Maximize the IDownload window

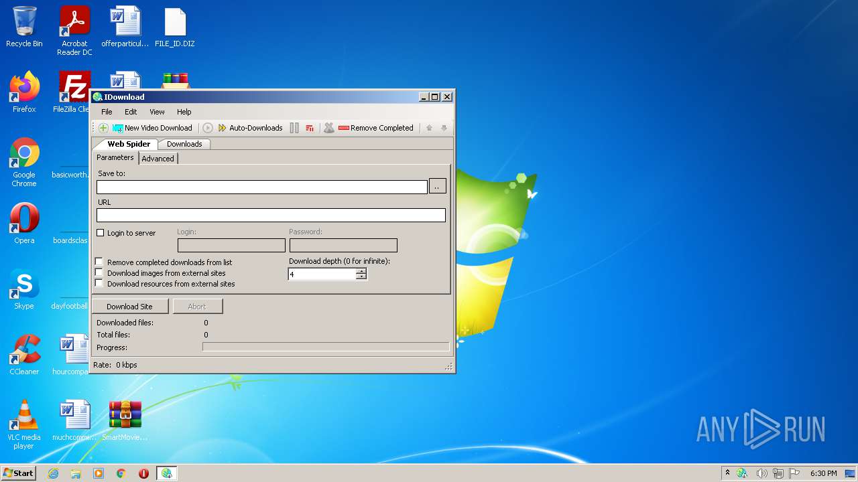click(435, 97)
